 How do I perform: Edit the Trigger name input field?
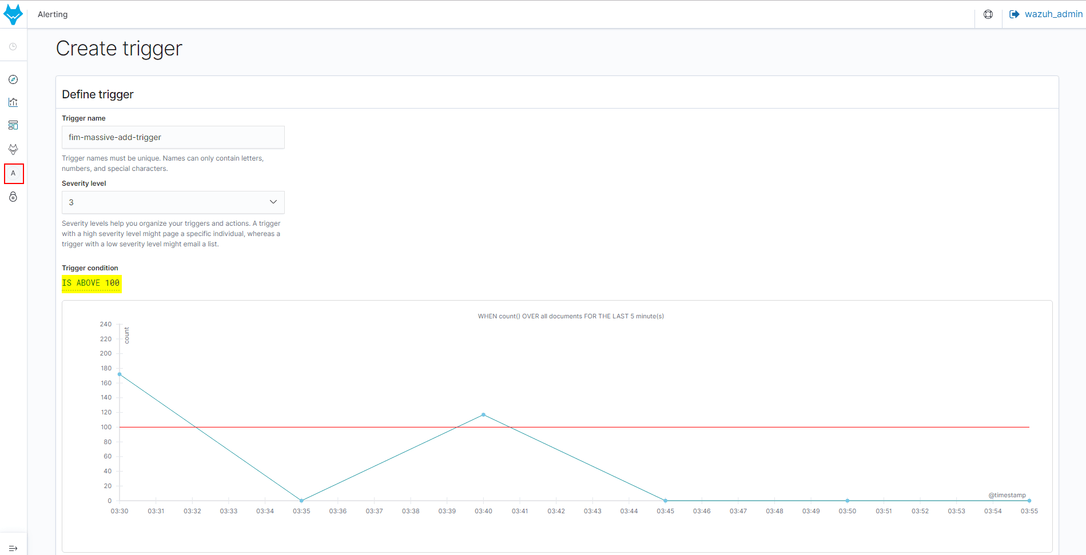[x=173, y=137]
